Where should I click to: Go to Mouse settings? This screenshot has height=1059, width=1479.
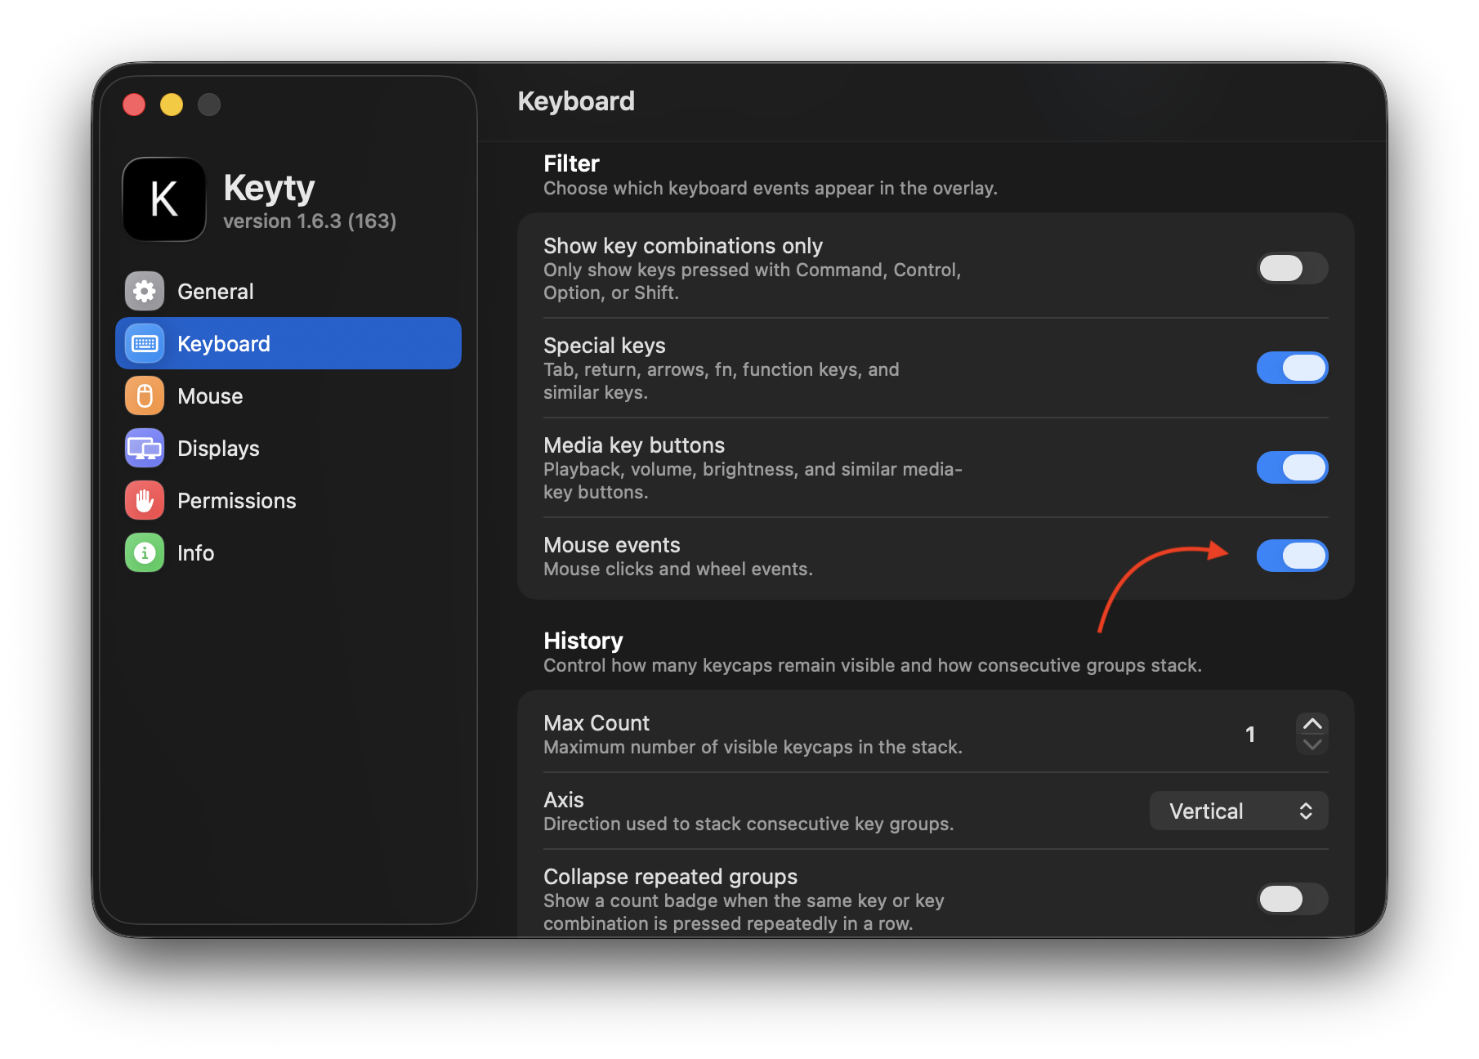(288, 395)
